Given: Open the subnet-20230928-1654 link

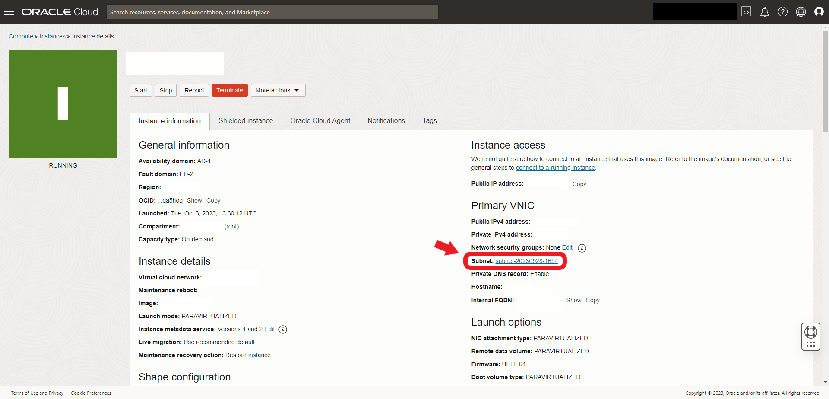Looking at the screenshot, I should [526, 261].
